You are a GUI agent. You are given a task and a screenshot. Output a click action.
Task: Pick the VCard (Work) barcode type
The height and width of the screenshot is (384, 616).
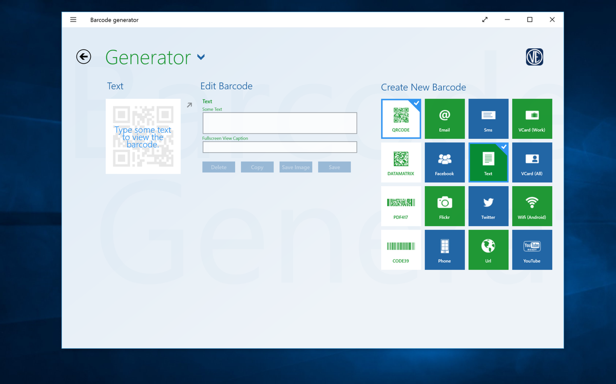pyautogui.click(x=532, y=118)
